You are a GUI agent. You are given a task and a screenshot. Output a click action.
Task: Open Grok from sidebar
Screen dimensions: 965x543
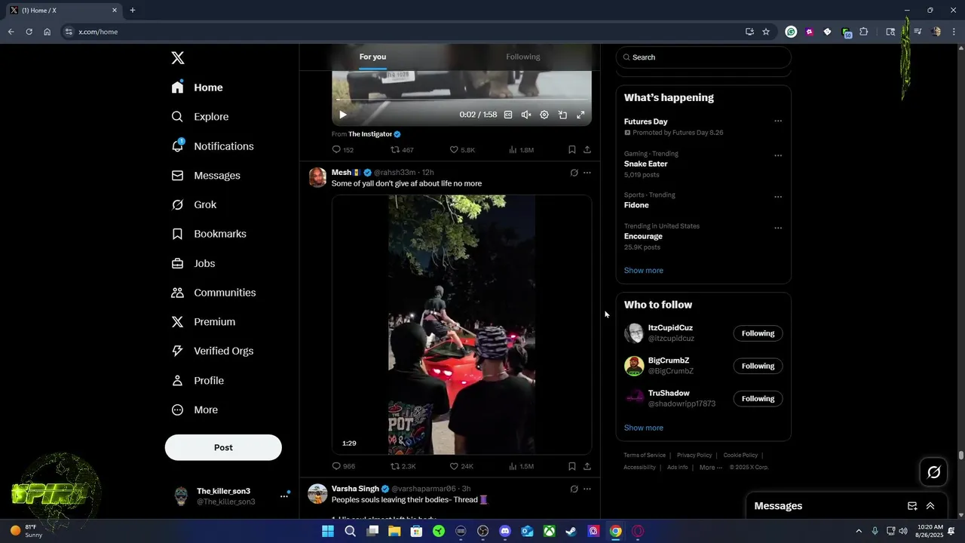coord(195,205)
